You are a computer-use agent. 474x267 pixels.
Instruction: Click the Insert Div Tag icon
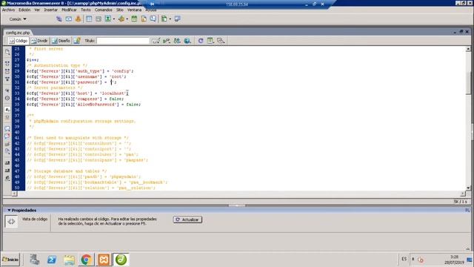coord(99,19)
